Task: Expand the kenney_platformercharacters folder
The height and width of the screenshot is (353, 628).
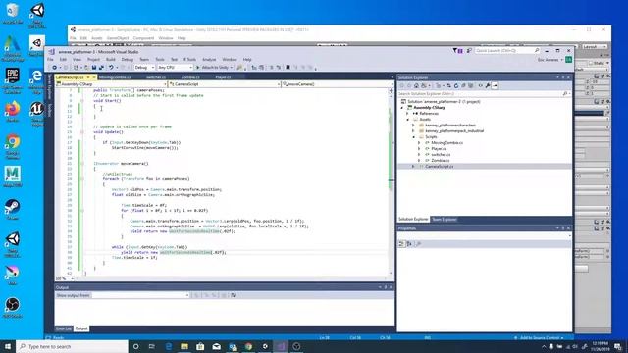Action: pyautogui.click(x=414, y=126)
